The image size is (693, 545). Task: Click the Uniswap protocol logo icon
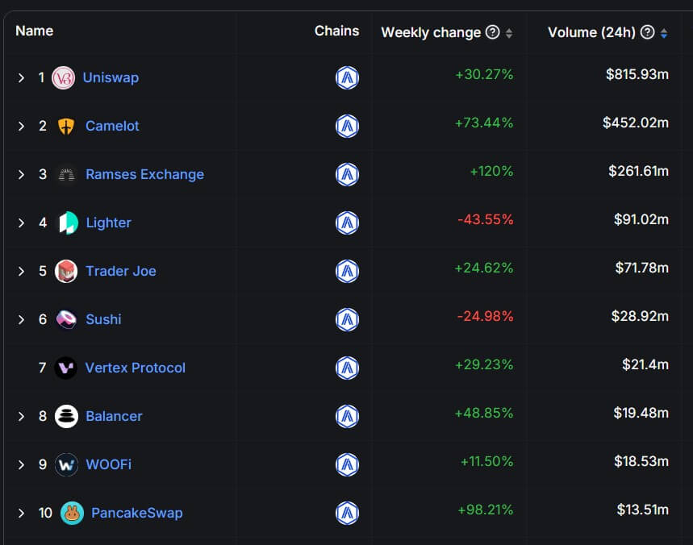(63, 77)
